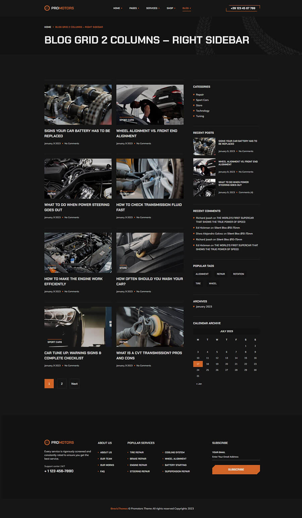The width and height of the screenshot is (302, 518).
Task: Open the Blog menu item
Action: [x=186, y=8]
